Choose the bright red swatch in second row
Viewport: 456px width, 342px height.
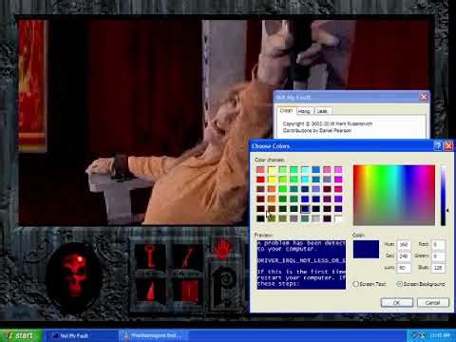pos(260,180)
